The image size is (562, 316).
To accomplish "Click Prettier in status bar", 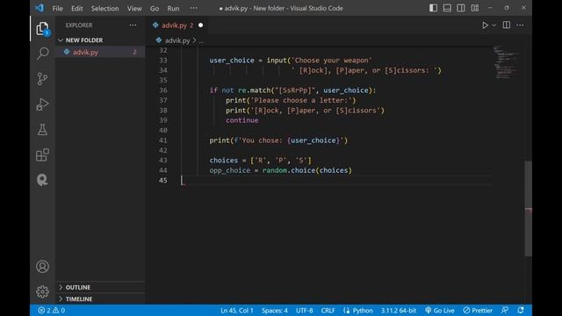I will click(478, 310).
